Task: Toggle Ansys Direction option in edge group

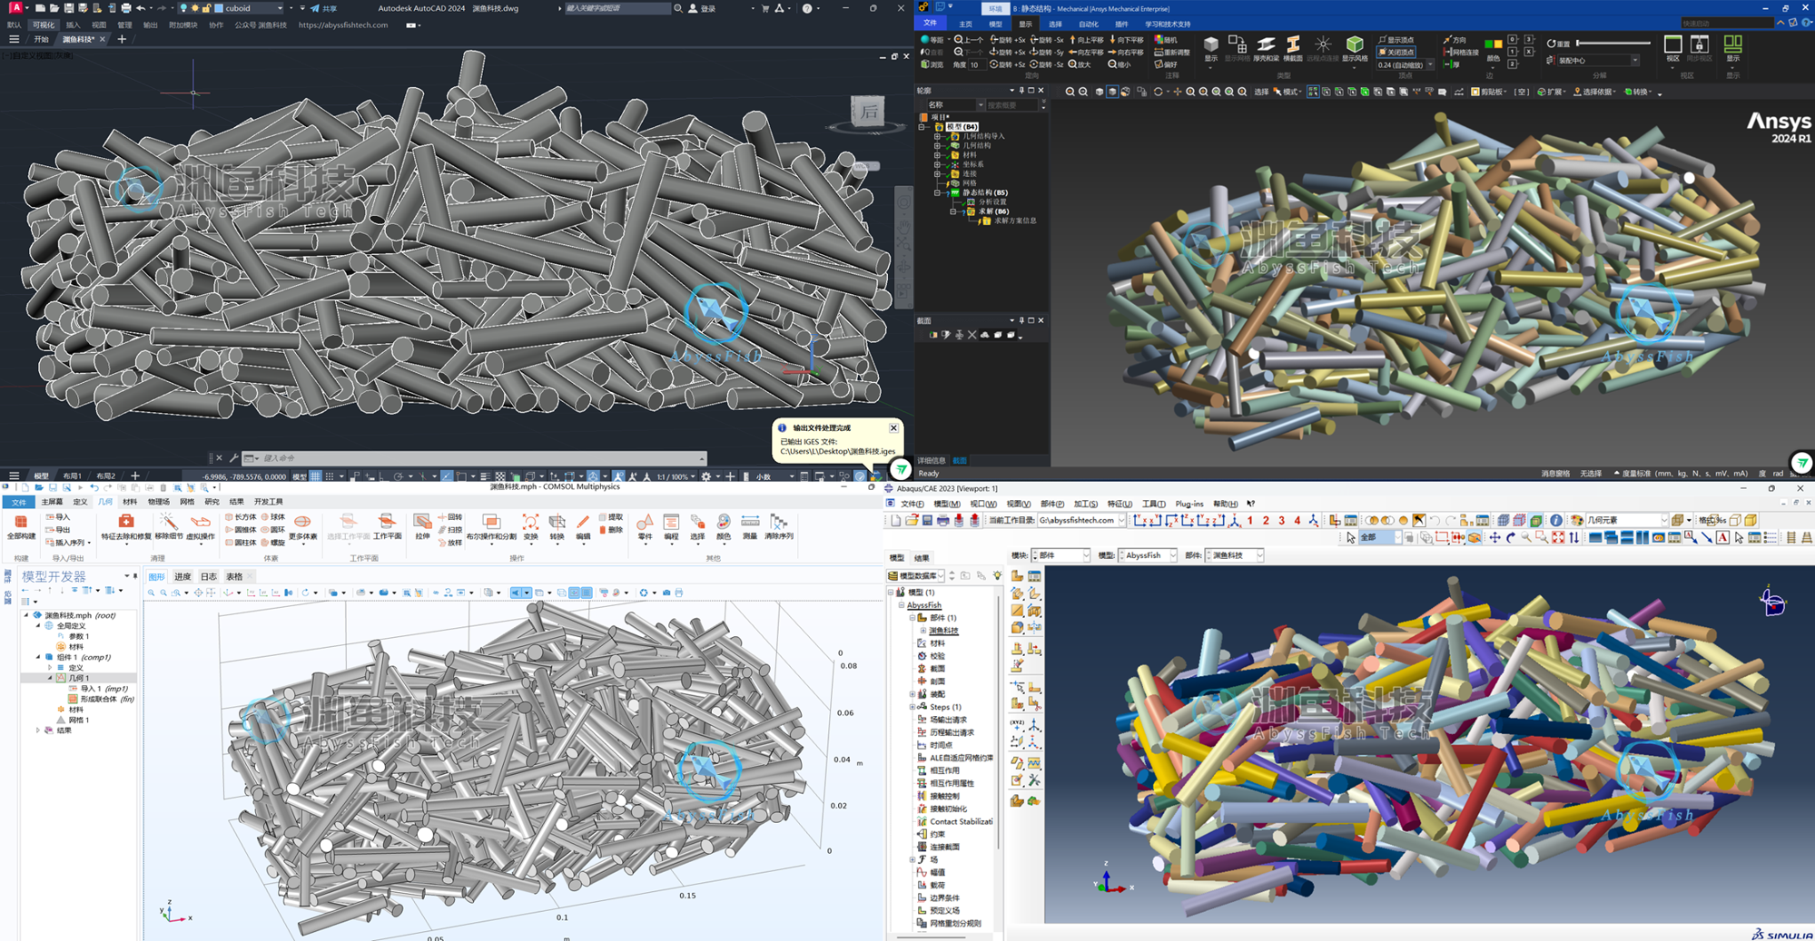Action: tap(1455, 40)
